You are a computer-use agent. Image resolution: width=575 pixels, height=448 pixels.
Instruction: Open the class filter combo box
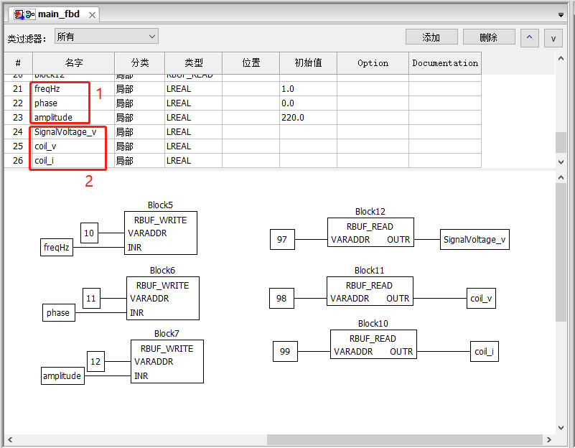(106, 37)
